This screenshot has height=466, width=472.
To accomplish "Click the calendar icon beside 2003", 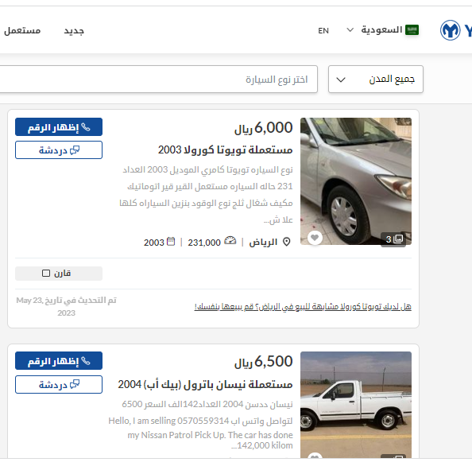I will [171, 242].
